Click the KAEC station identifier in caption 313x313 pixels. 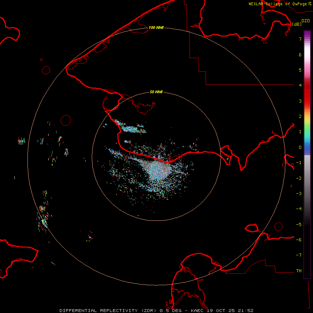point(197,311)
